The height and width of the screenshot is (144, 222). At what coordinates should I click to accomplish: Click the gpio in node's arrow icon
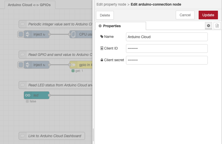[73, 65]
